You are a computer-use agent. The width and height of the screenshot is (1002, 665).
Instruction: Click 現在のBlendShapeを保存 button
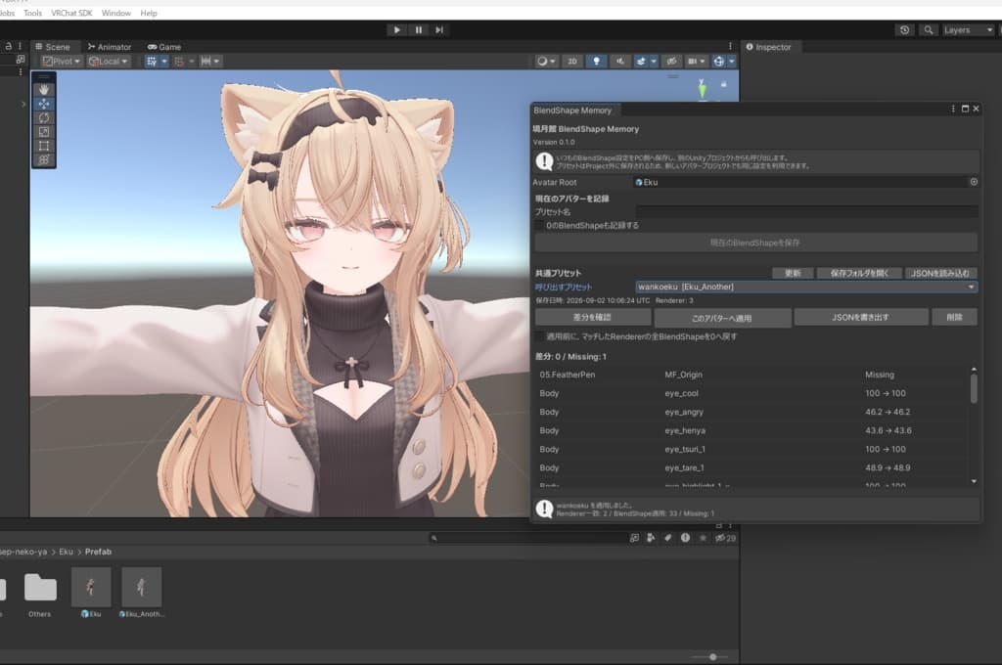(x=755, y=243)
